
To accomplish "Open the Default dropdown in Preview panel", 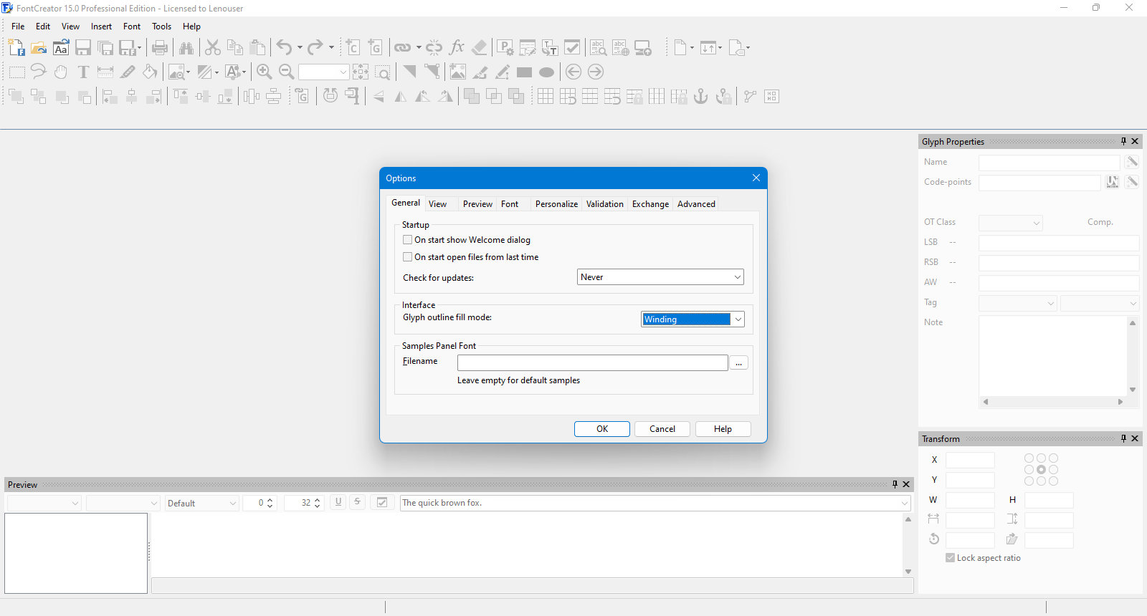I will click(202, 503).
